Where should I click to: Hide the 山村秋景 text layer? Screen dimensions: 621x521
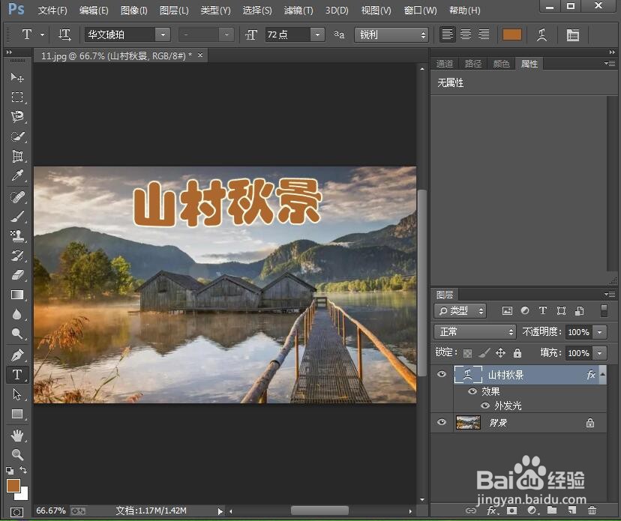coord(442,374)
